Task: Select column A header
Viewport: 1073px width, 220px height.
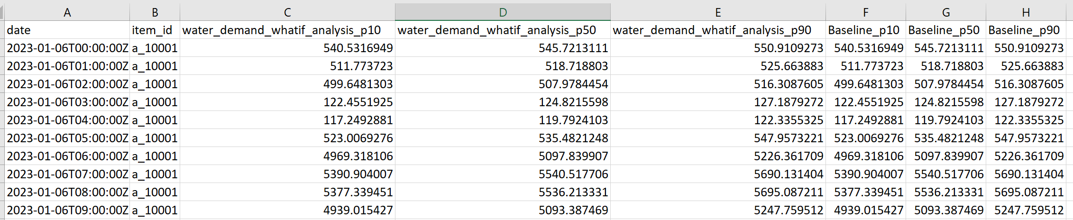Action: (67, 12)
